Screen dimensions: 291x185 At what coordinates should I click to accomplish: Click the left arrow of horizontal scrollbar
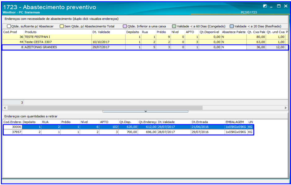coord(5,108)
